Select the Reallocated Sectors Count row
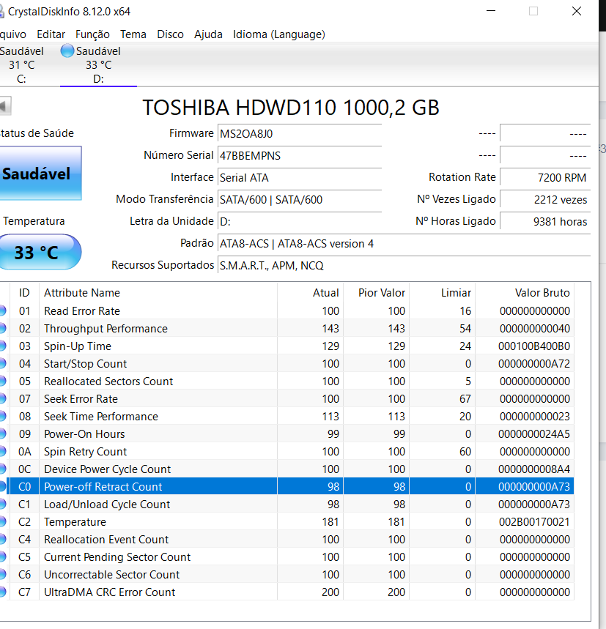Image resolution: width=606 pixels, height=629 pixels. (287, 381)
